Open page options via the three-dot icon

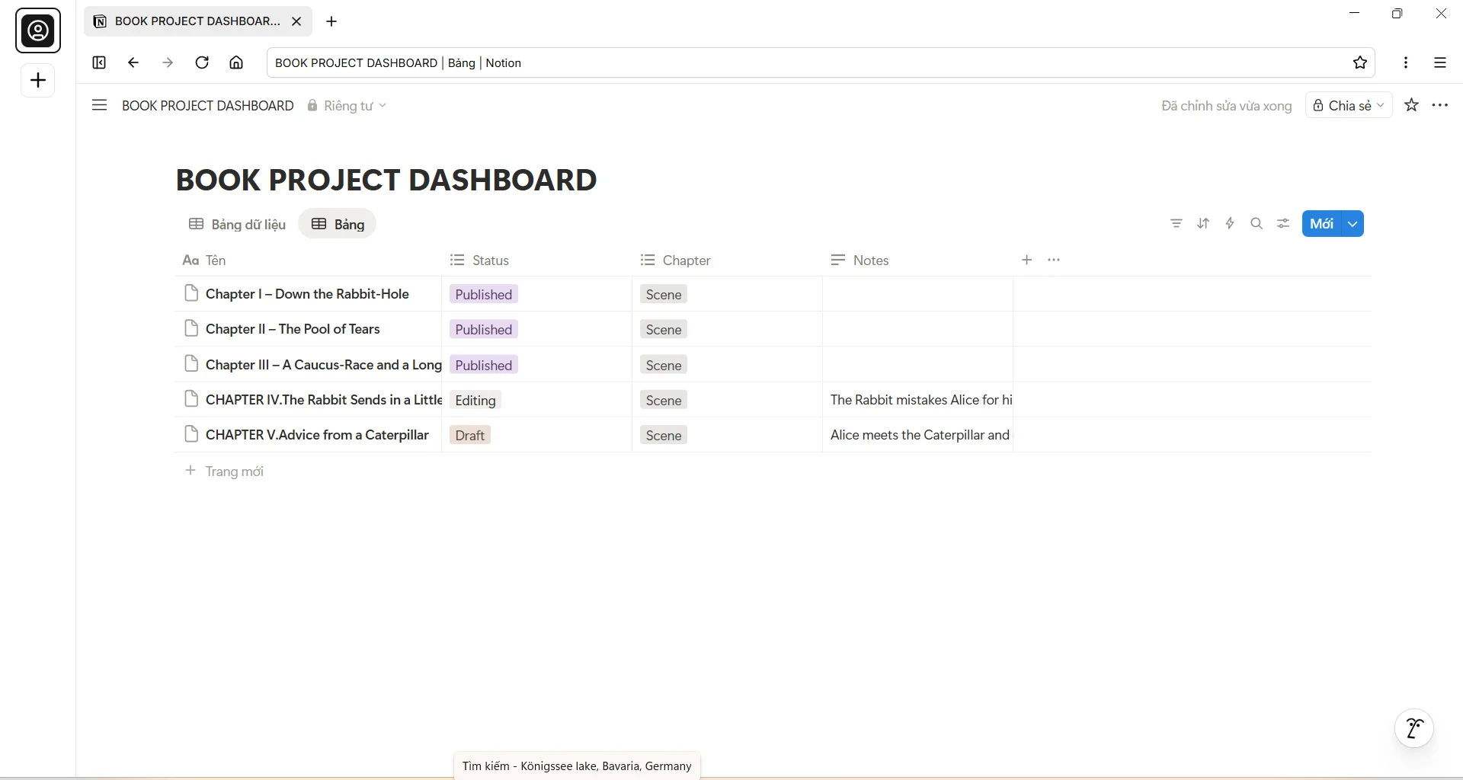coord(1441,105)
